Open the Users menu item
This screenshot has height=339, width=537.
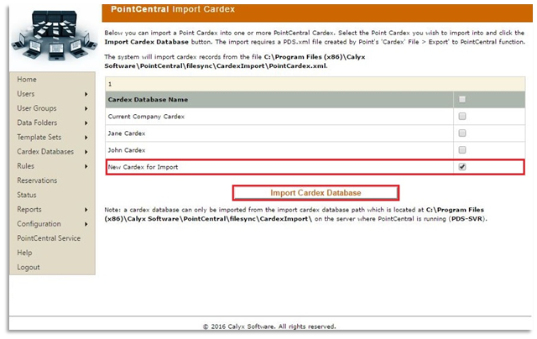(26, 94)
